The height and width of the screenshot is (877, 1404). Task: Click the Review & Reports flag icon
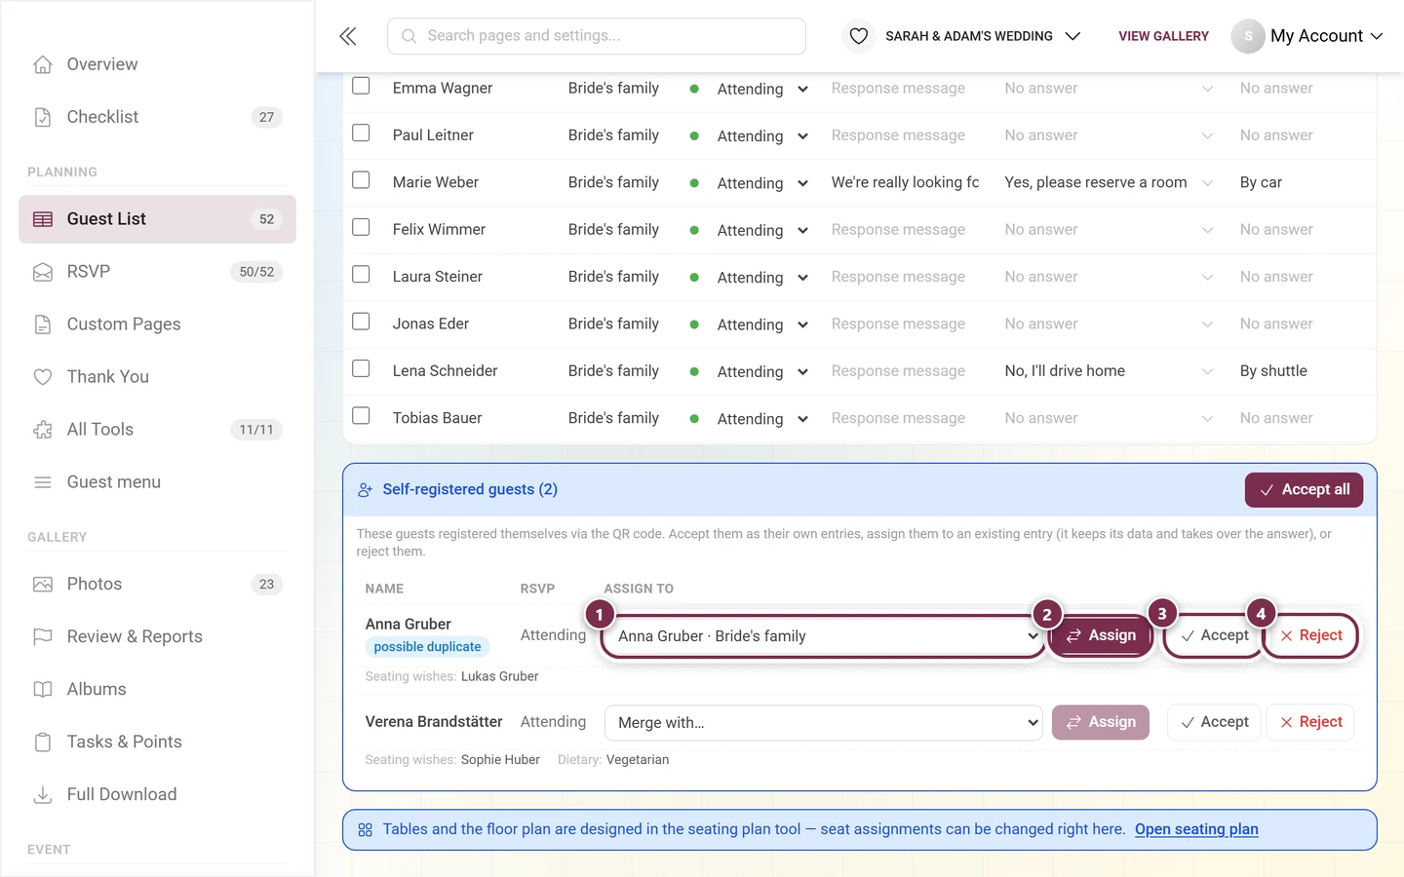tap(43, 637)
